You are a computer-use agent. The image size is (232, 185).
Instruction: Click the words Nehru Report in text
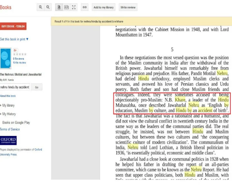coord(203,170)
